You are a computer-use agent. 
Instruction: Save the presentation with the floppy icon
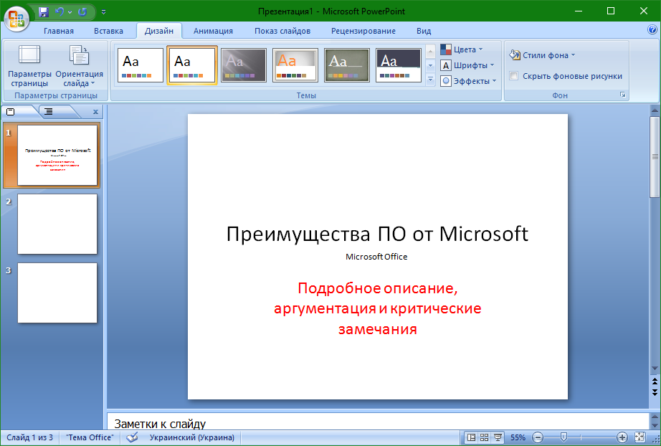[x=44, y=11]
